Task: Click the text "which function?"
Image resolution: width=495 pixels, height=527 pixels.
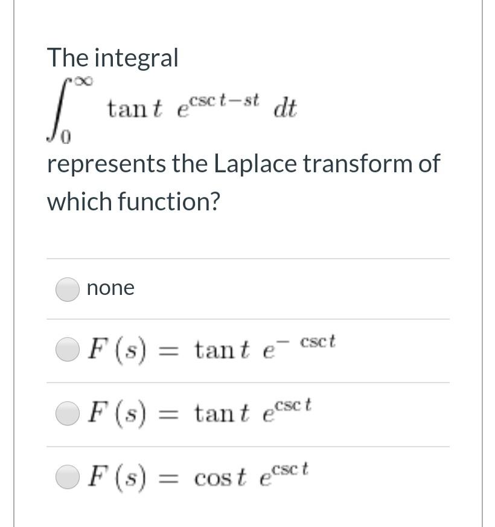Action: click(x=133, y=201)
